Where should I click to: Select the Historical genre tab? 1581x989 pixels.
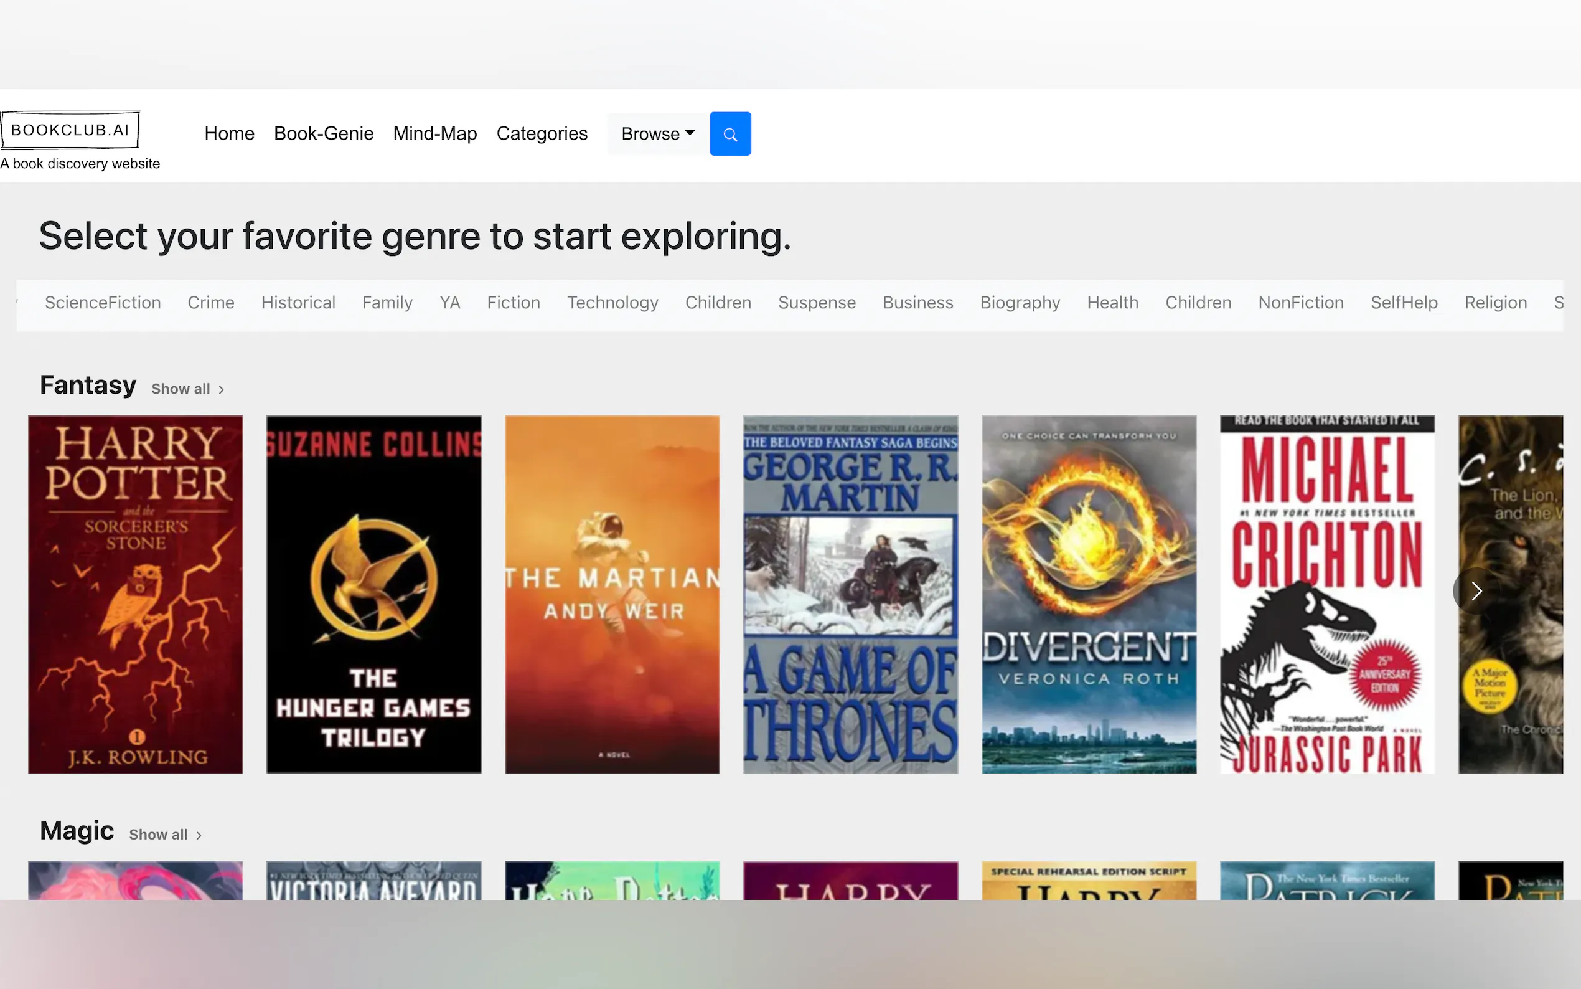click(298, 303)
